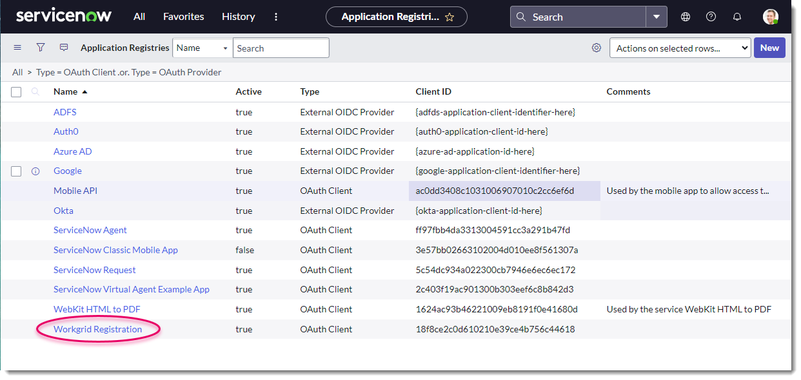Screen dimensions: 801x380
Task: Click the global search magnifier icon
Action: point(521,17)
